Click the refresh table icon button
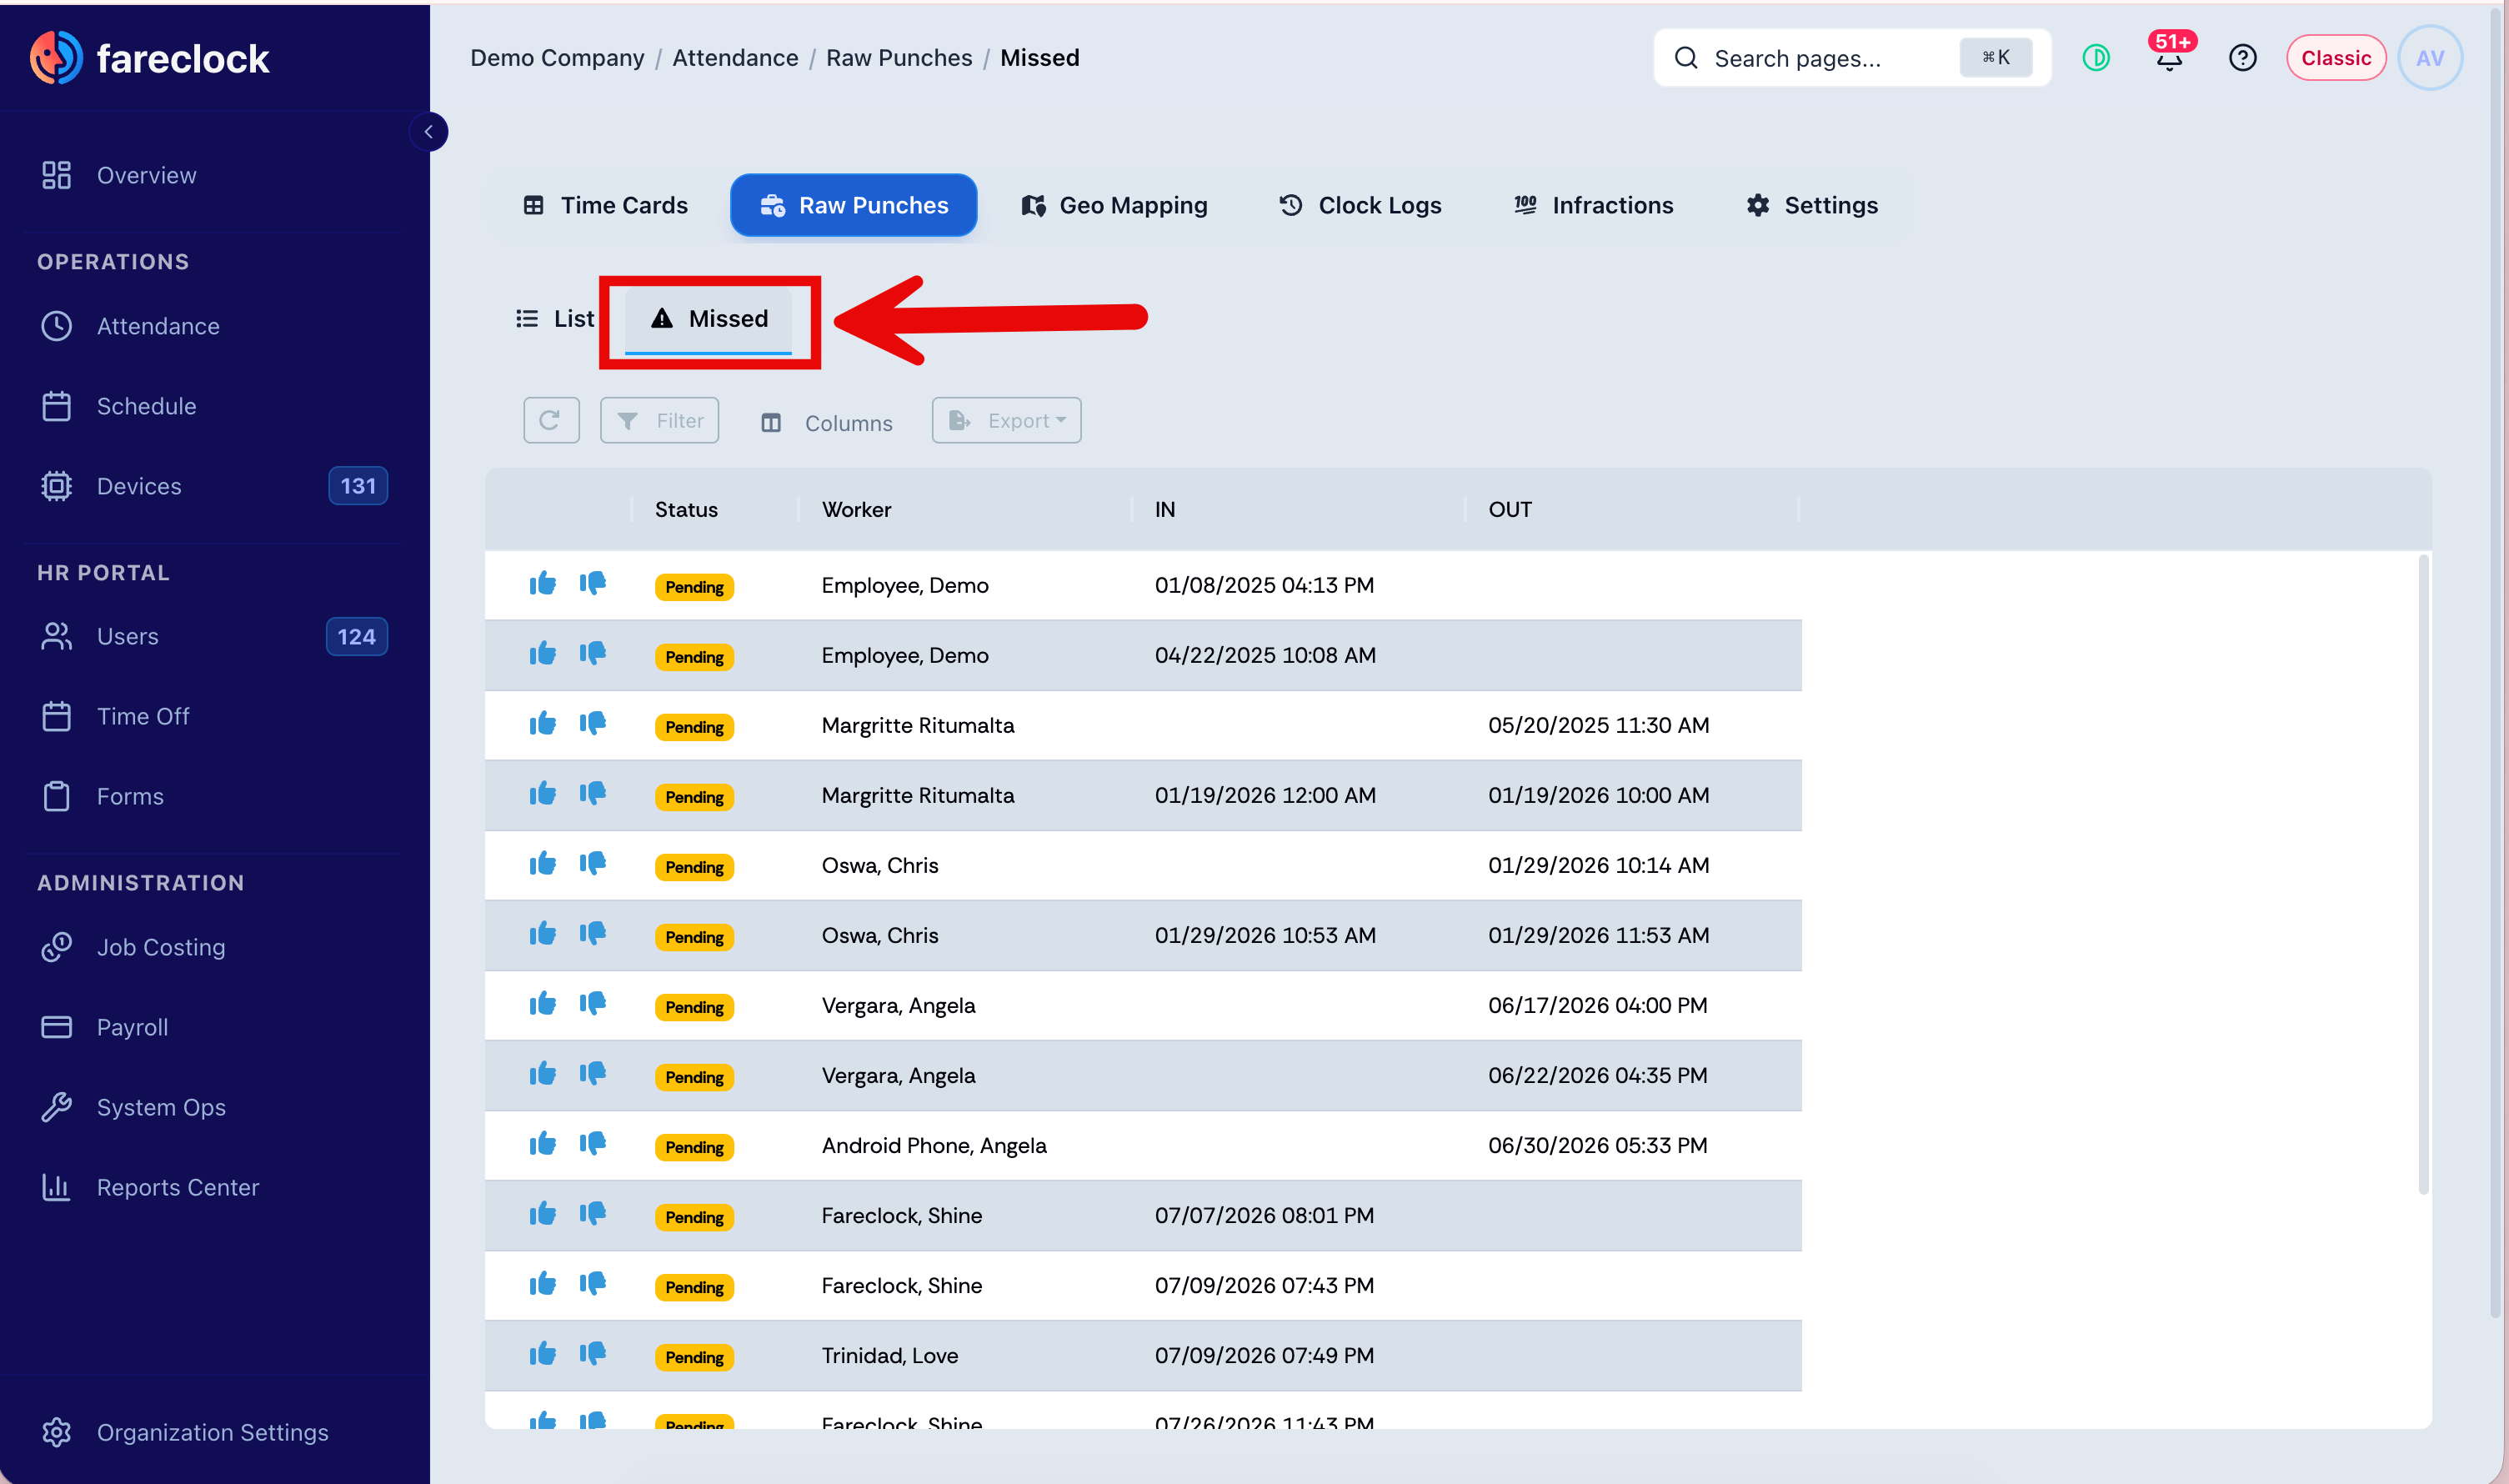The image size is (2509, 1484). click(551, 420)
